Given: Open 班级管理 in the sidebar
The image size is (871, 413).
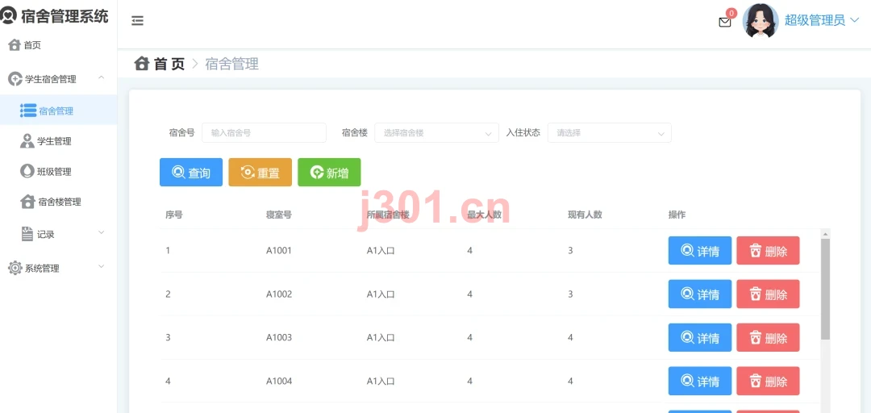Looking at the screenshot, I should coord(58,172).
